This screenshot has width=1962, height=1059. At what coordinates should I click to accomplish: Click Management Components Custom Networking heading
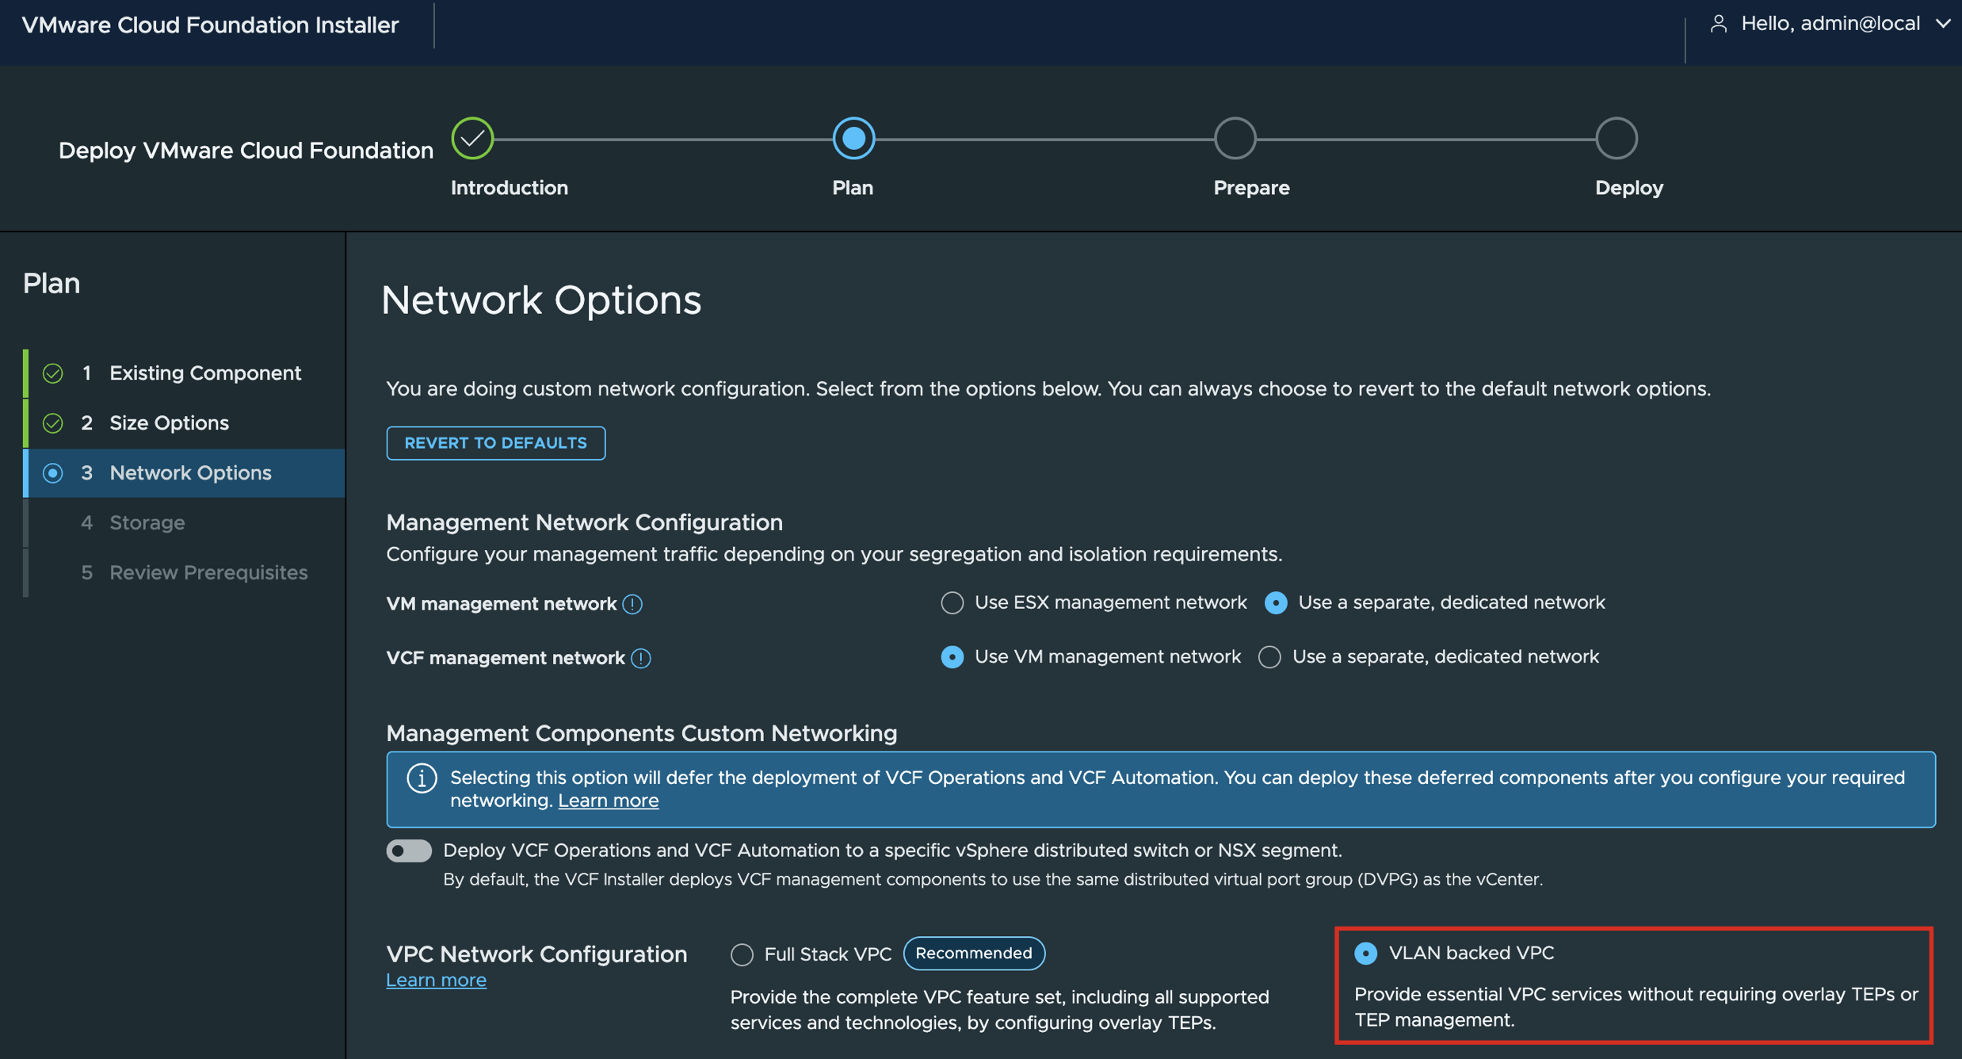pyautogui.click(x=642, y=734)
